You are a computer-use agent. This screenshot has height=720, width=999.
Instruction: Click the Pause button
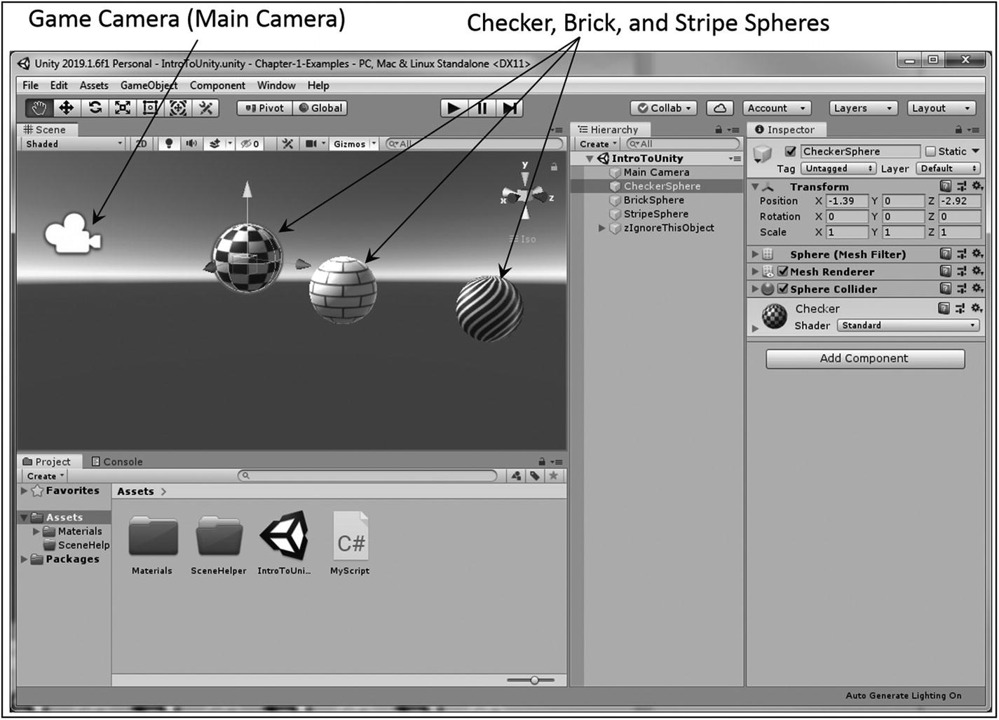[x=482, y=108]
